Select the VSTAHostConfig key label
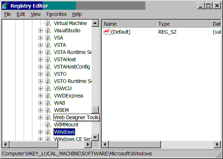The height and width of the screenshot is (159, 223). point(72,67)
